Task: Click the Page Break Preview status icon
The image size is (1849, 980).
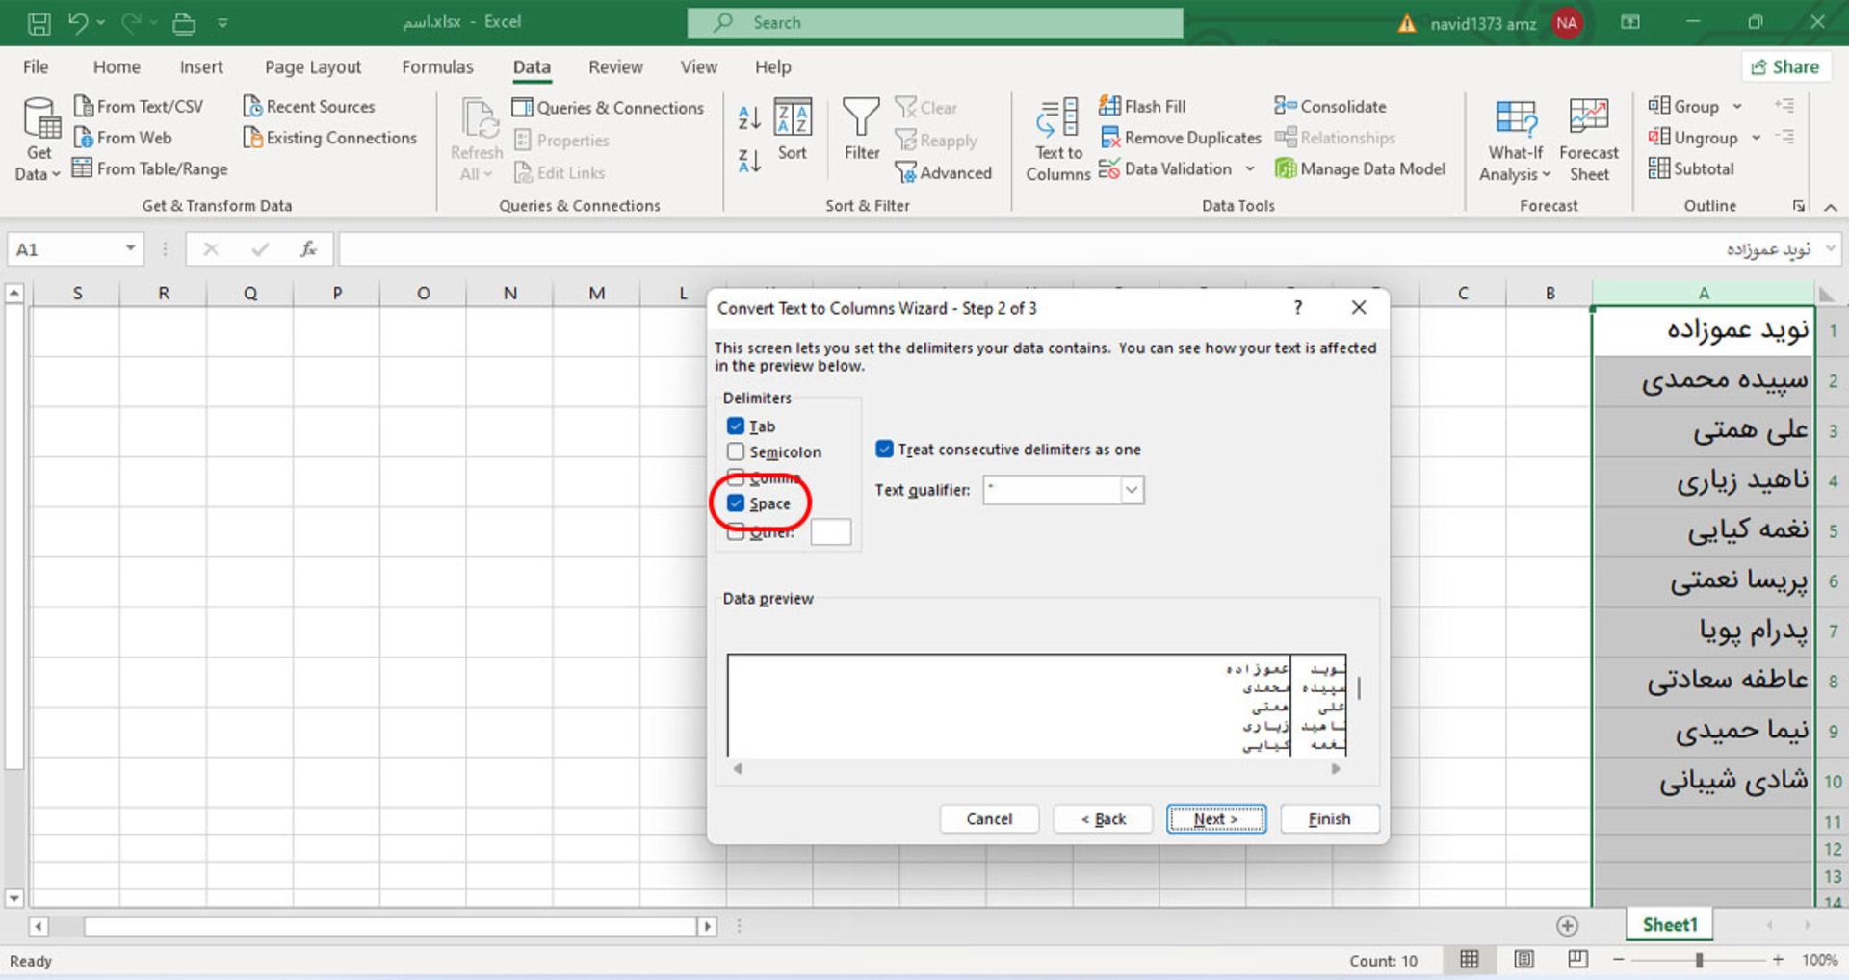Action: [1577, 959]
